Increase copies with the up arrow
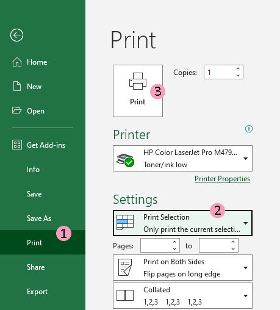Image resolution: width=280 pixels, height=310 pixels. pos(238,69)
